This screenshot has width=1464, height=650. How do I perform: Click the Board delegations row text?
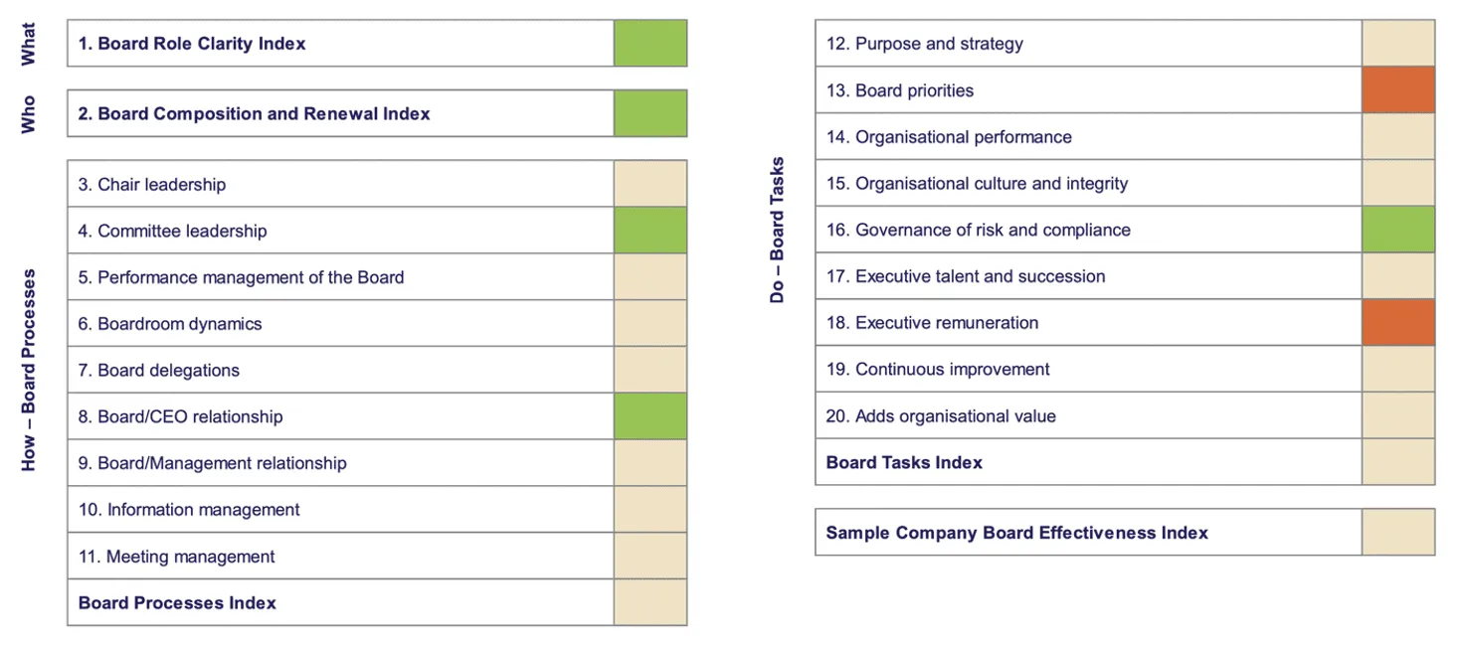[159, 371]
